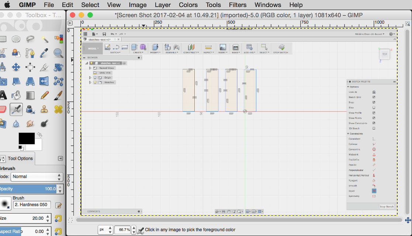The width and height of the screenshot is (412, 236).
Task: Reset colors to default black and white
Action: tap(21, 148)
